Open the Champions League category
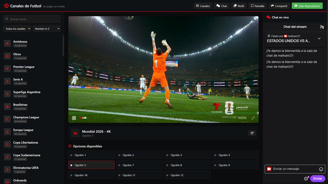 (x=31, y=119)
